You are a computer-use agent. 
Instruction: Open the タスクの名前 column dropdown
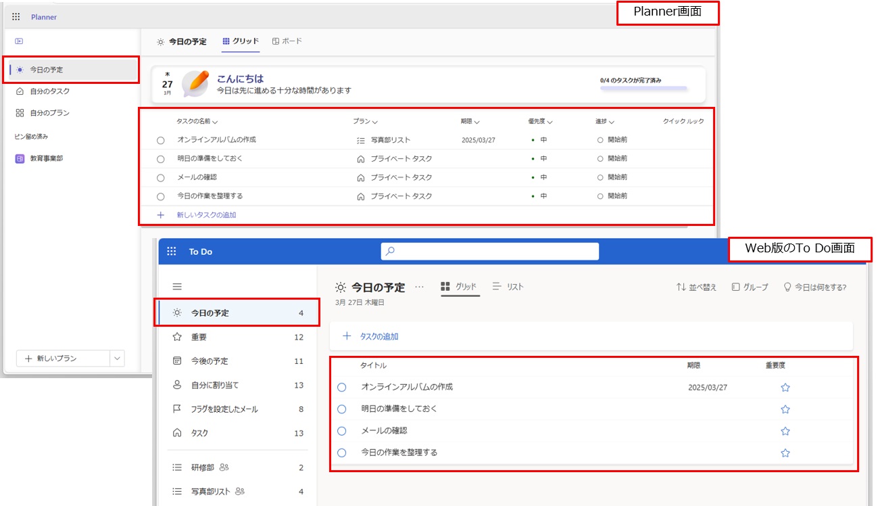pos(215,122)
